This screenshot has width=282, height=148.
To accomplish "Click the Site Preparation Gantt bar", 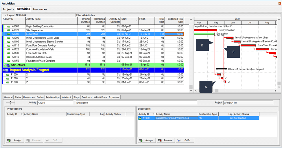I will click(205, 30).
